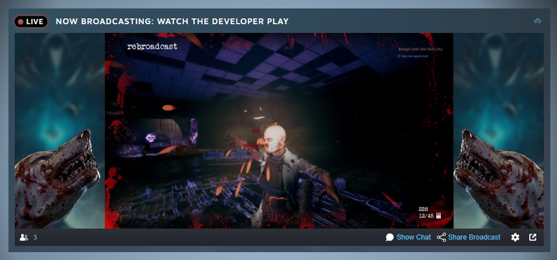Click the viewers count icon
557x260 pixels.
24,237
